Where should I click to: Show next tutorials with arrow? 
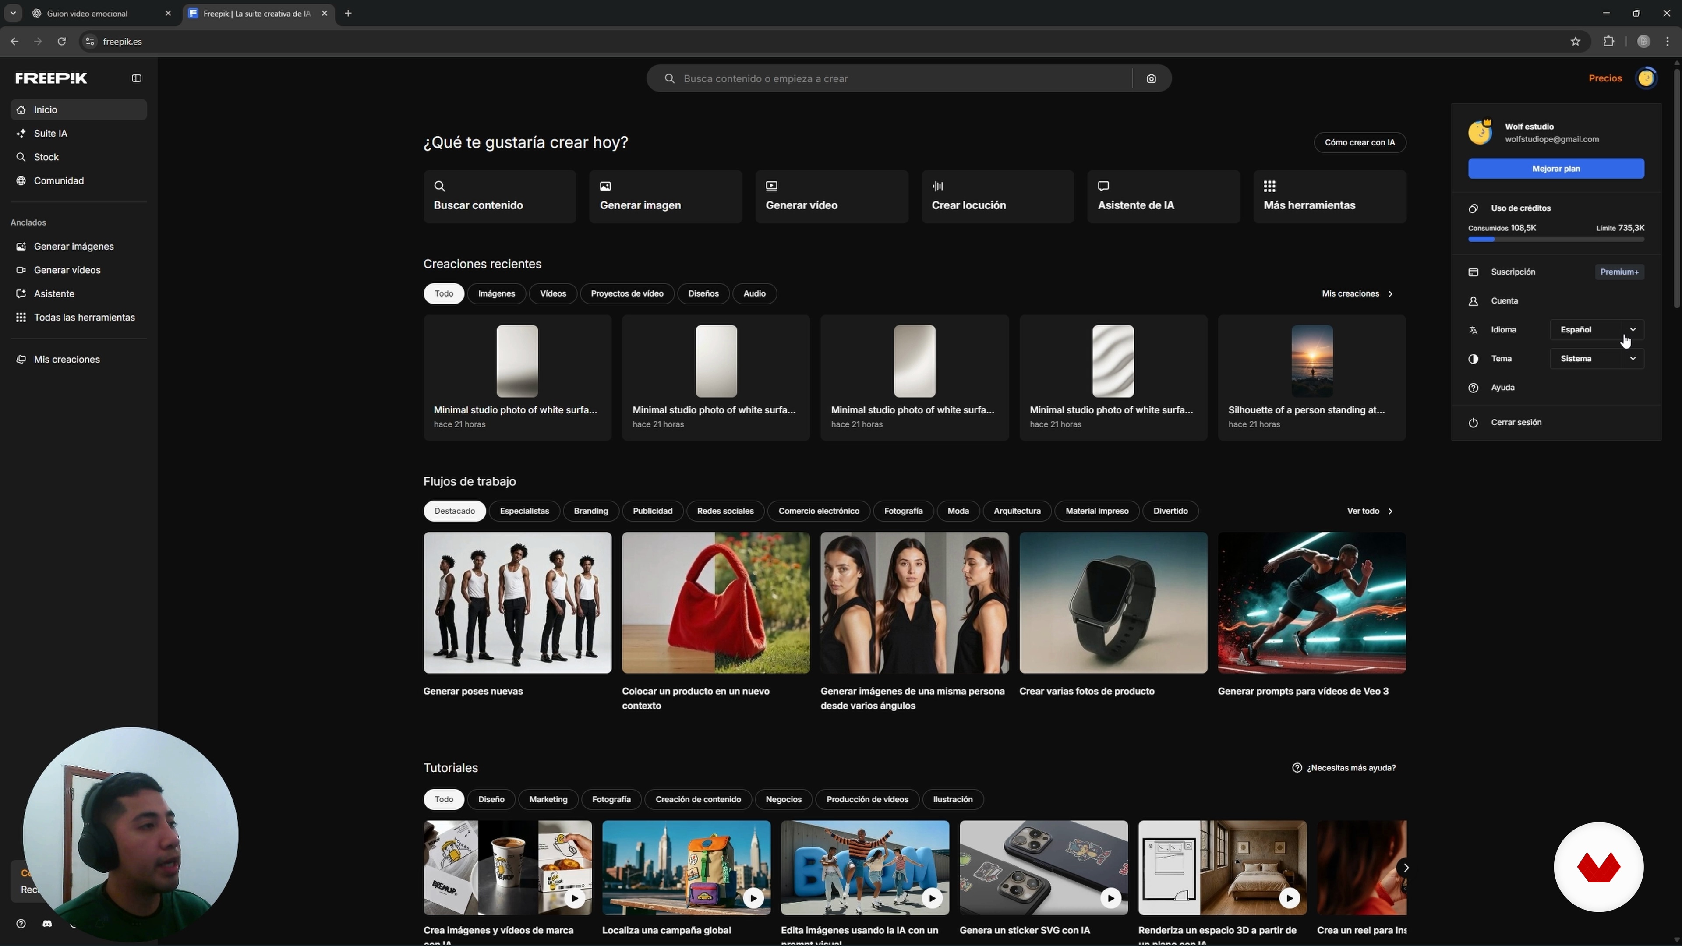tap(1406, 868)
